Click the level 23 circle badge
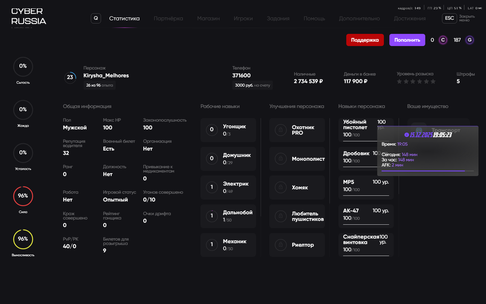Screen dimensions: 486x304 pos(70,77)
